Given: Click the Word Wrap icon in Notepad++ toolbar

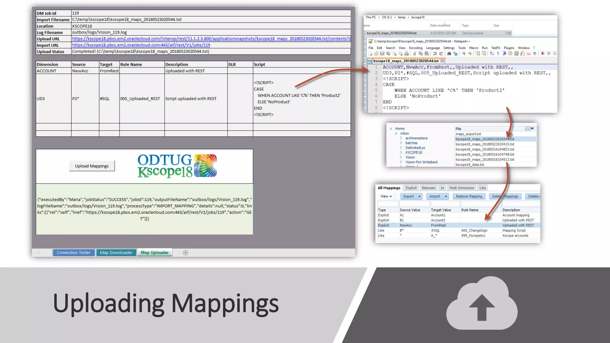Looking at the screenshot, I should pos(492,54).
